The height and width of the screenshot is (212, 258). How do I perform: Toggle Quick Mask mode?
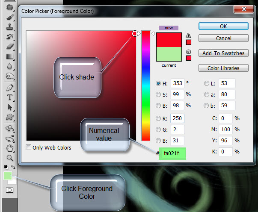(x=9, y=190)
